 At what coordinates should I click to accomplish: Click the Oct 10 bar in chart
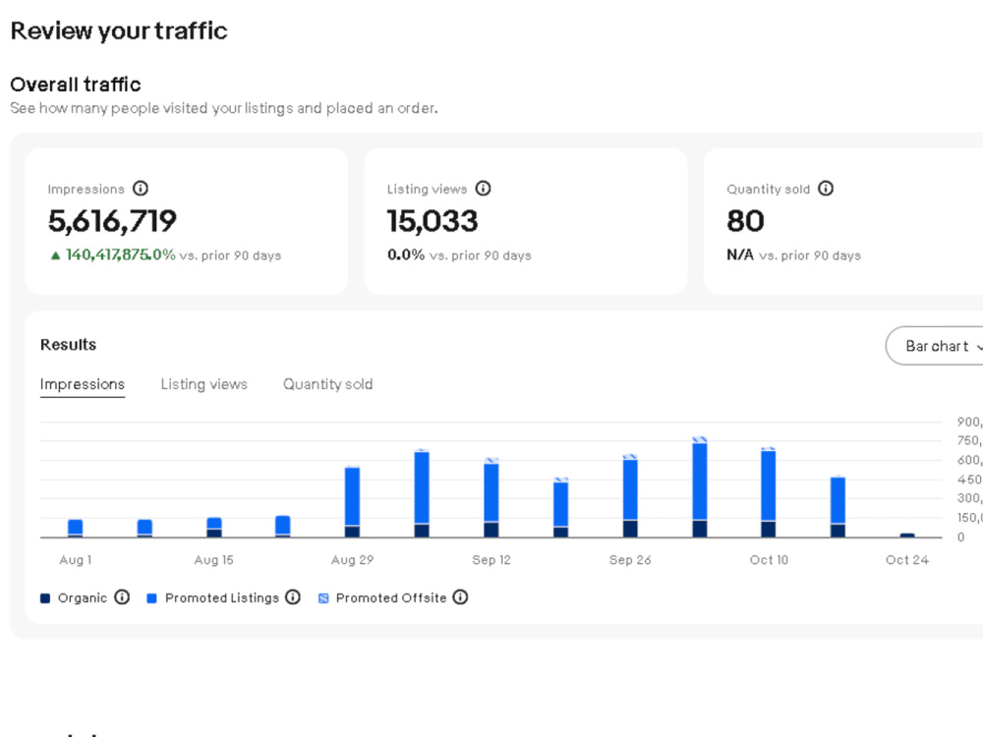click(769, 492)
